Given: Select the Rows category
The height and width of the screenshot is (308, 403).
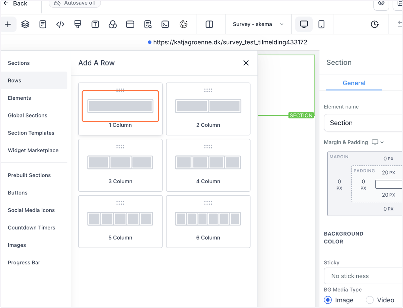Looking at the screenshot, I should (34, 81).
